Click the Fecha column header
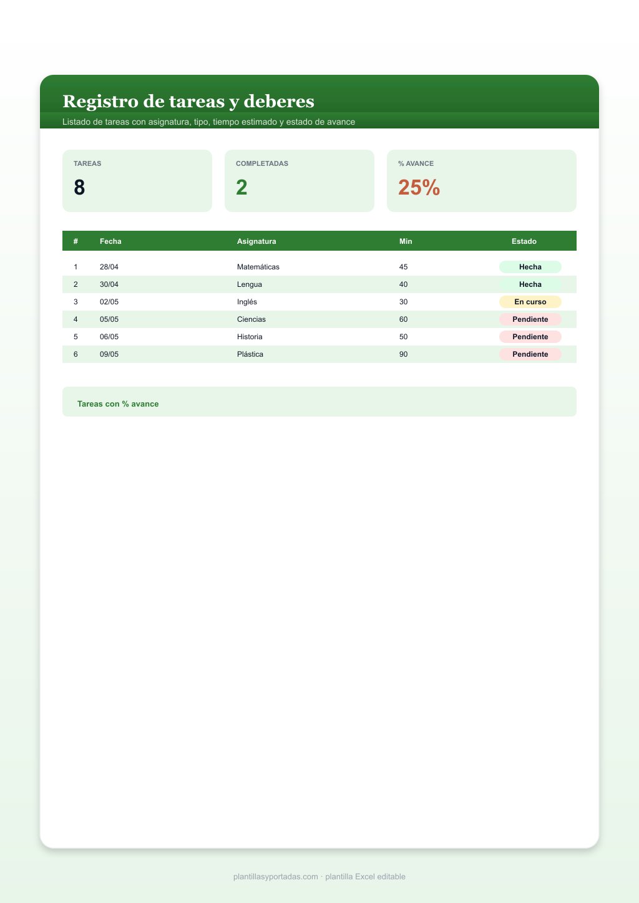This screenshot has height=903, width=639. click(x=110, y=241)
